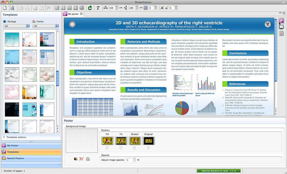Click the increase font size icon
The height and width of the screenshot is (174, 287).
tap(162, 8)
